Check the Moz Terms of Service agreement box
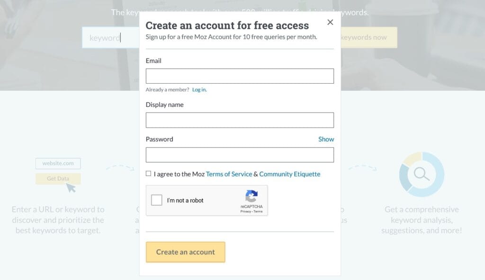This screenshot has height=280, width=485. point(149,174)
